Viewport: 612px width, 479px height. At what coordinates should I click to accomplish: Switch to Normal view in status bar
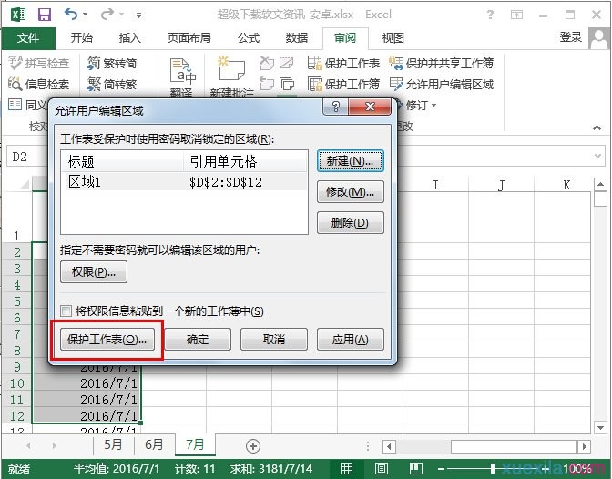click(346, 468)
